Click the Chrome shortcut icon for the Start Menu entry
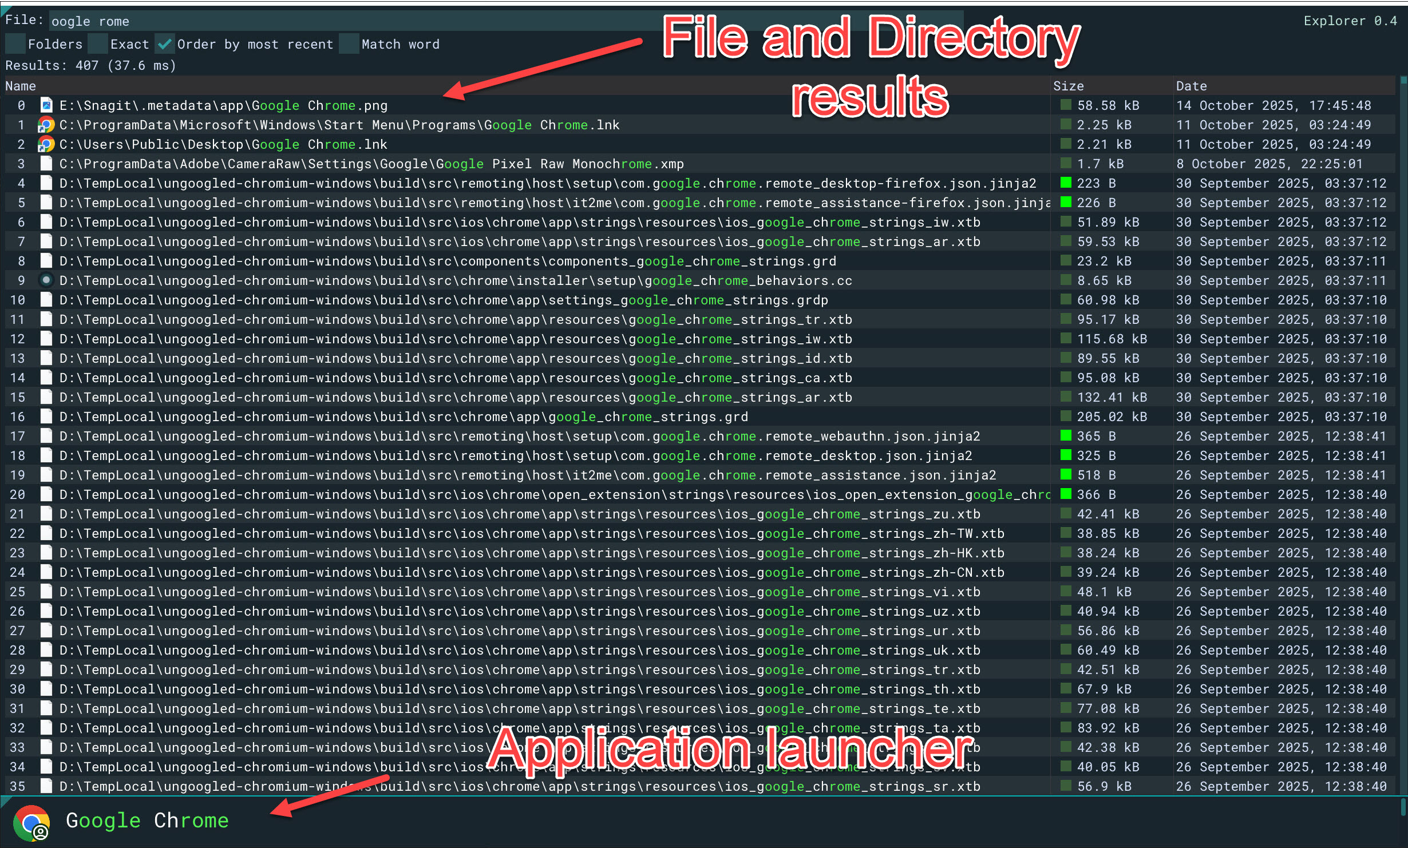The image size is (1408, 848). (x=46, y=125)
